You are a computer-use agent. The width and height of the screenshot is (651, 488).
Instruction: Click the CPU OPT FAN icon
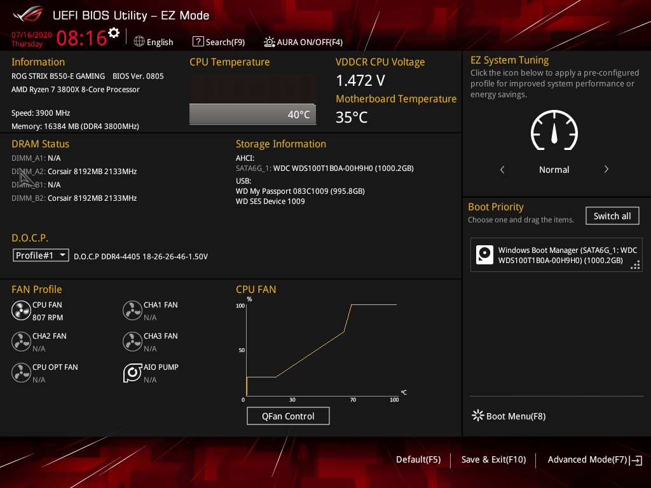21,372
